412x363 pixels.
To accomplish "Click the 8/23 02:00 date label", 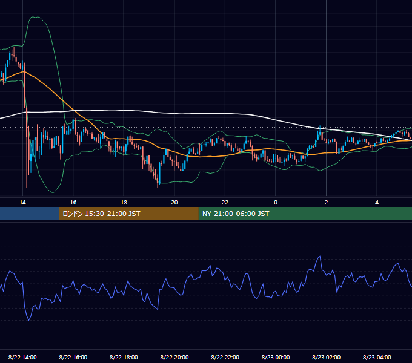I will [x=326, y=357].
